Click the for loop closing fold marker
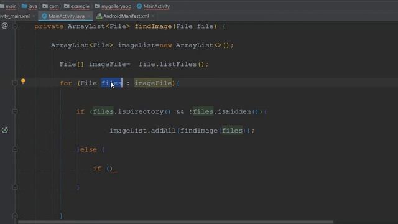This screenshot has width=398, height=224. click(15, 216)
